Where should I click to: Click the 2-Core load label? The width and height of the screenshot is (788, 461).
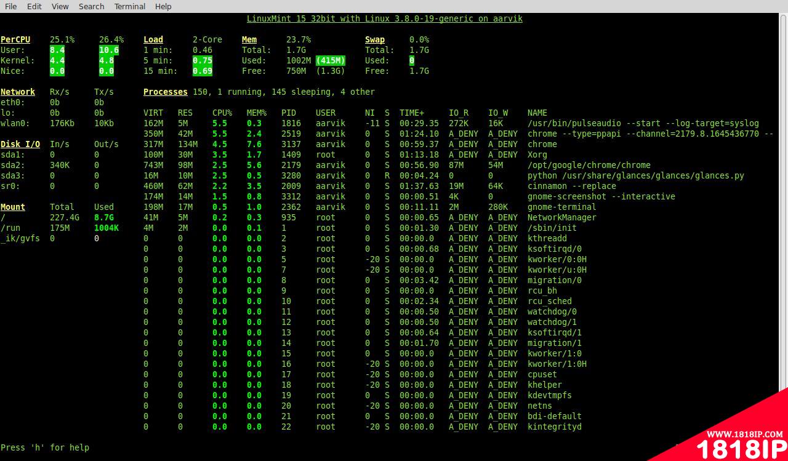pyautogui.click(x=207, y=39)
